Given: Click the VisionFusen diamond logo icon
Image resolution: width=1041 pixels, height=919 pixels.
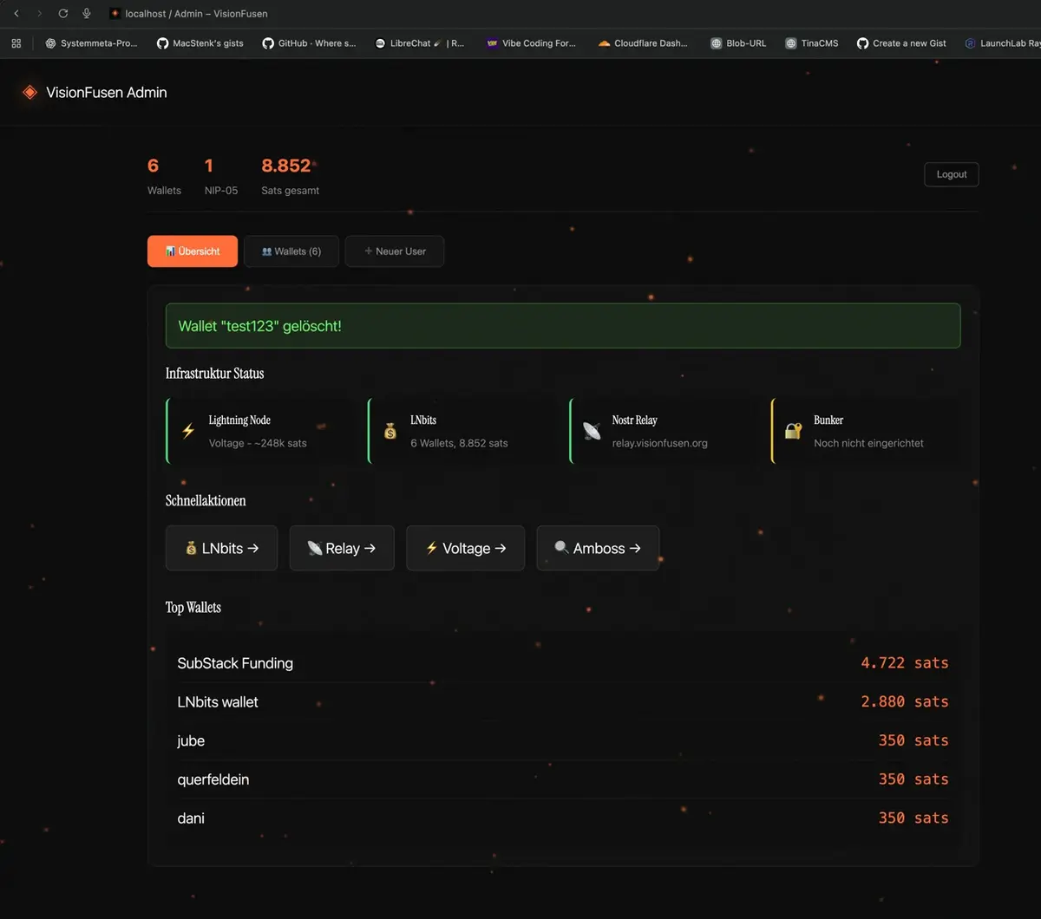Looking at the screenshot, I should (x=29, y=92).
